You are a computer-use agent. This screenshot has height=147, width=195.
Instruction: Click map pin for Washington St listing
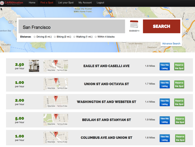point(56,98)
